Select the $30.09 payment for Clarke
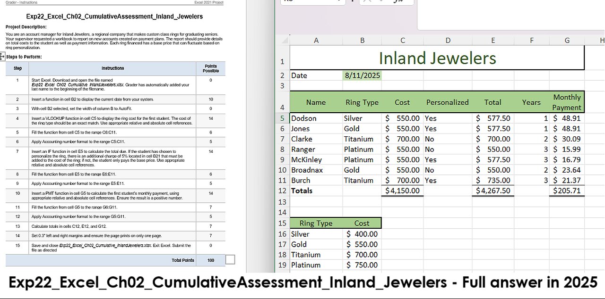The image size is (605, 299). pos(567,139)
